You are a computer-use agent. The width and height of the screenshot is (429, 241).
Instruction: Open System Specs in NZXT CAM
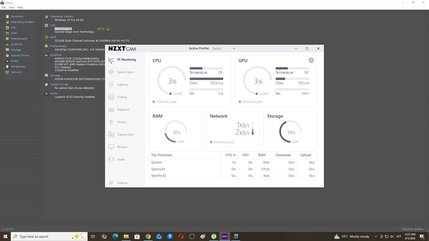pyautogui.click(x=122, y=72)
